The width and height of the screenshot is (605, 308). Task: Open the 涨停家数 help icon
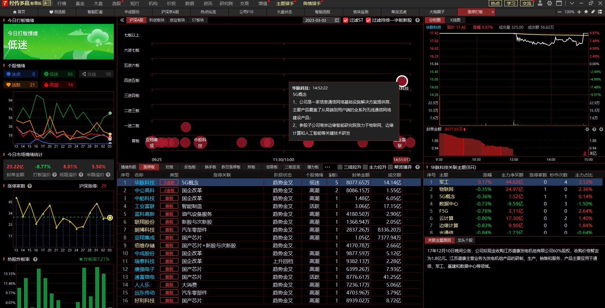[x=30, y=186]
